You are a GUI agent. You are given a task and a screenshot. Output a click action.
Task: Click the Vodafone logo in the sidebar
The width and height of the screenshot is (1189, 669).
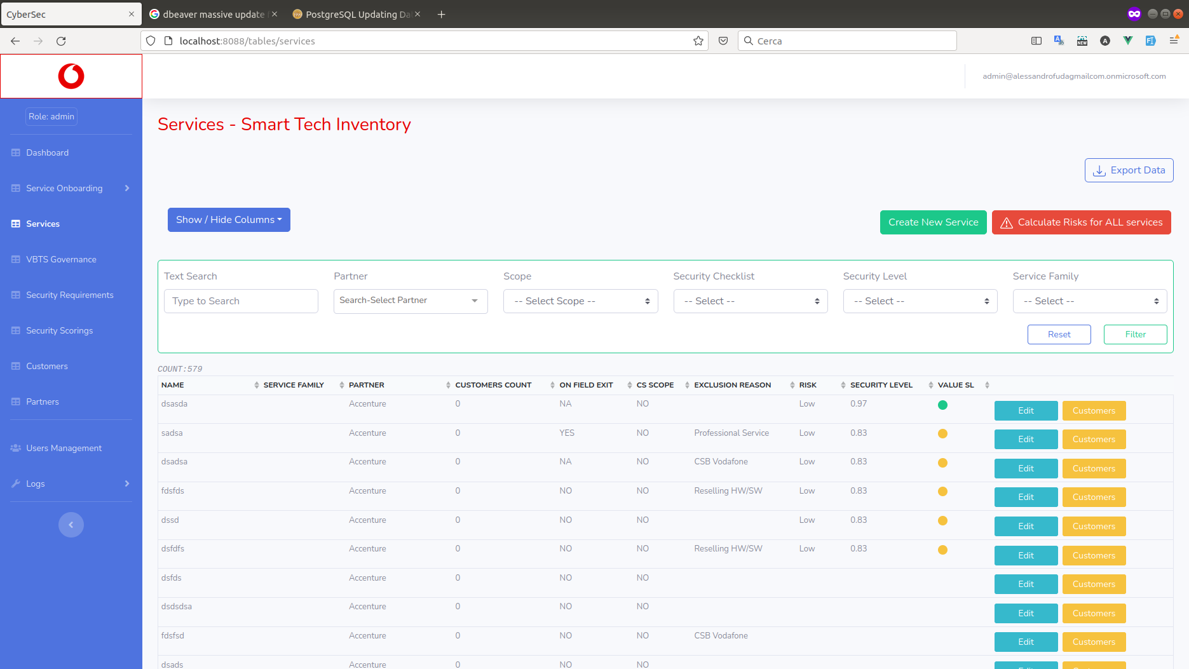(71, 76)
